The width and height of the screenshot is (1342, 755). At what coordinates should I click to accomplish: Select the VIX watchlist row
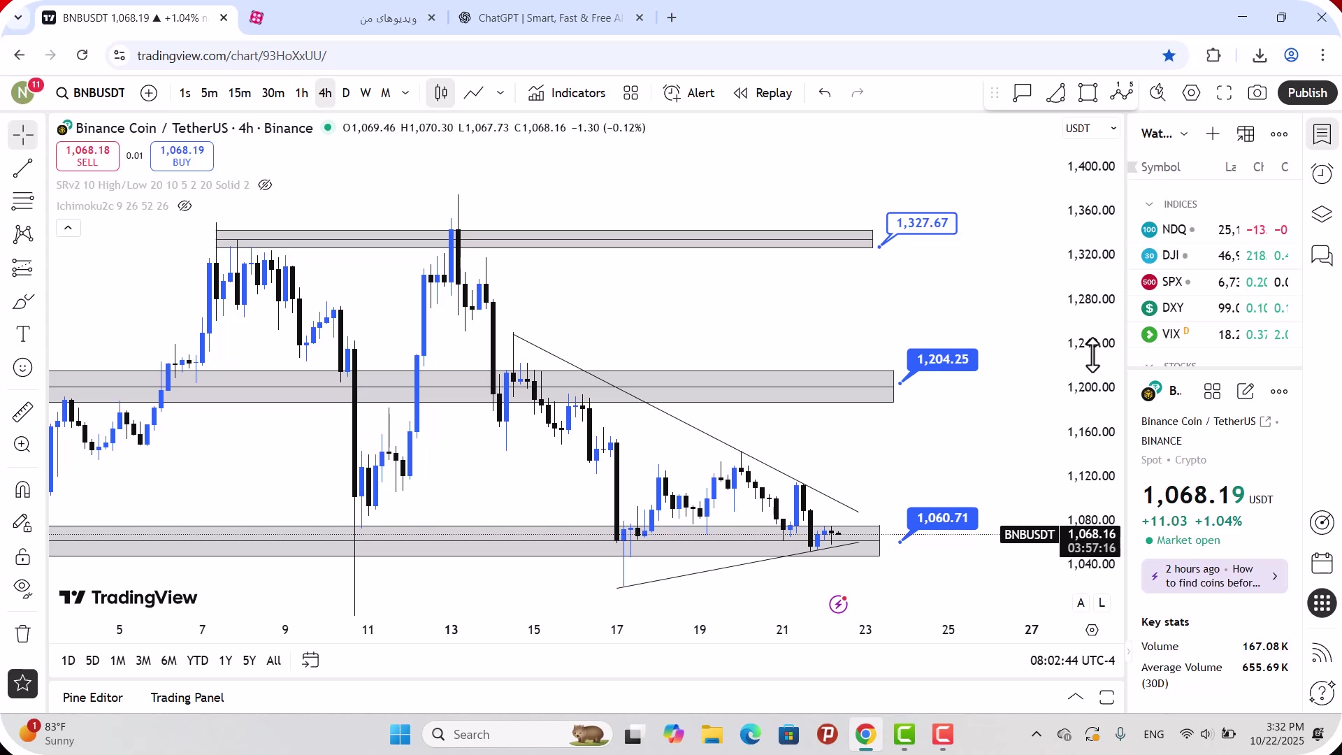point(1215,334)
